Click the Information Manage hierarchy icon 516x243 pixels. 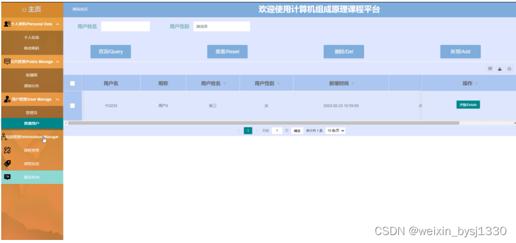(x=4, y=136)
